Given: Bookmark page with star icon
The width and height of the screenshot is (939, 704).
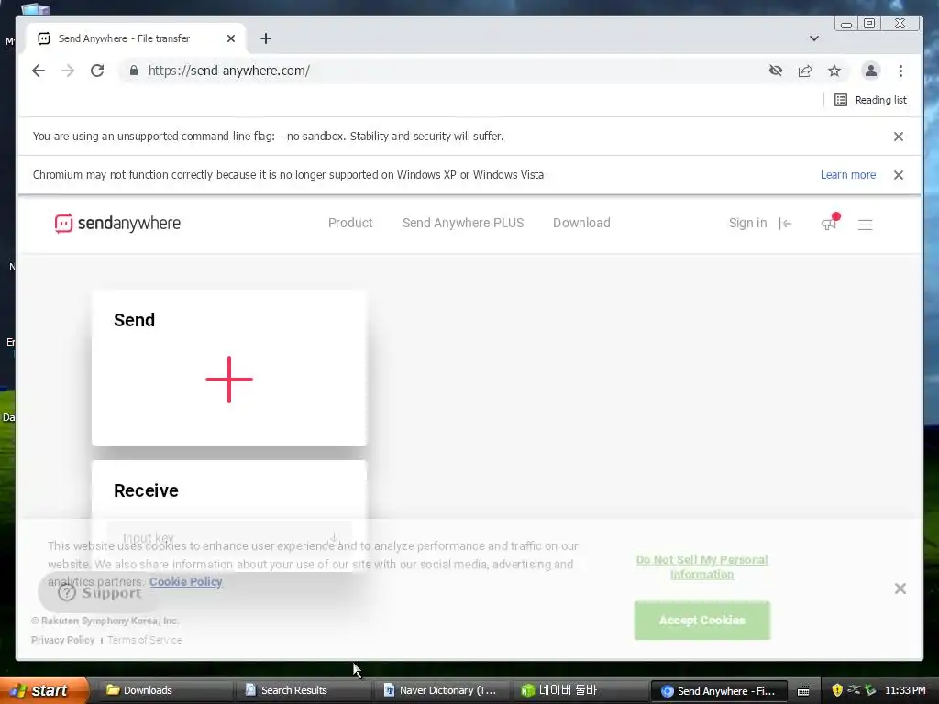Looking at the screenshot, I should [x=834, y=71].
